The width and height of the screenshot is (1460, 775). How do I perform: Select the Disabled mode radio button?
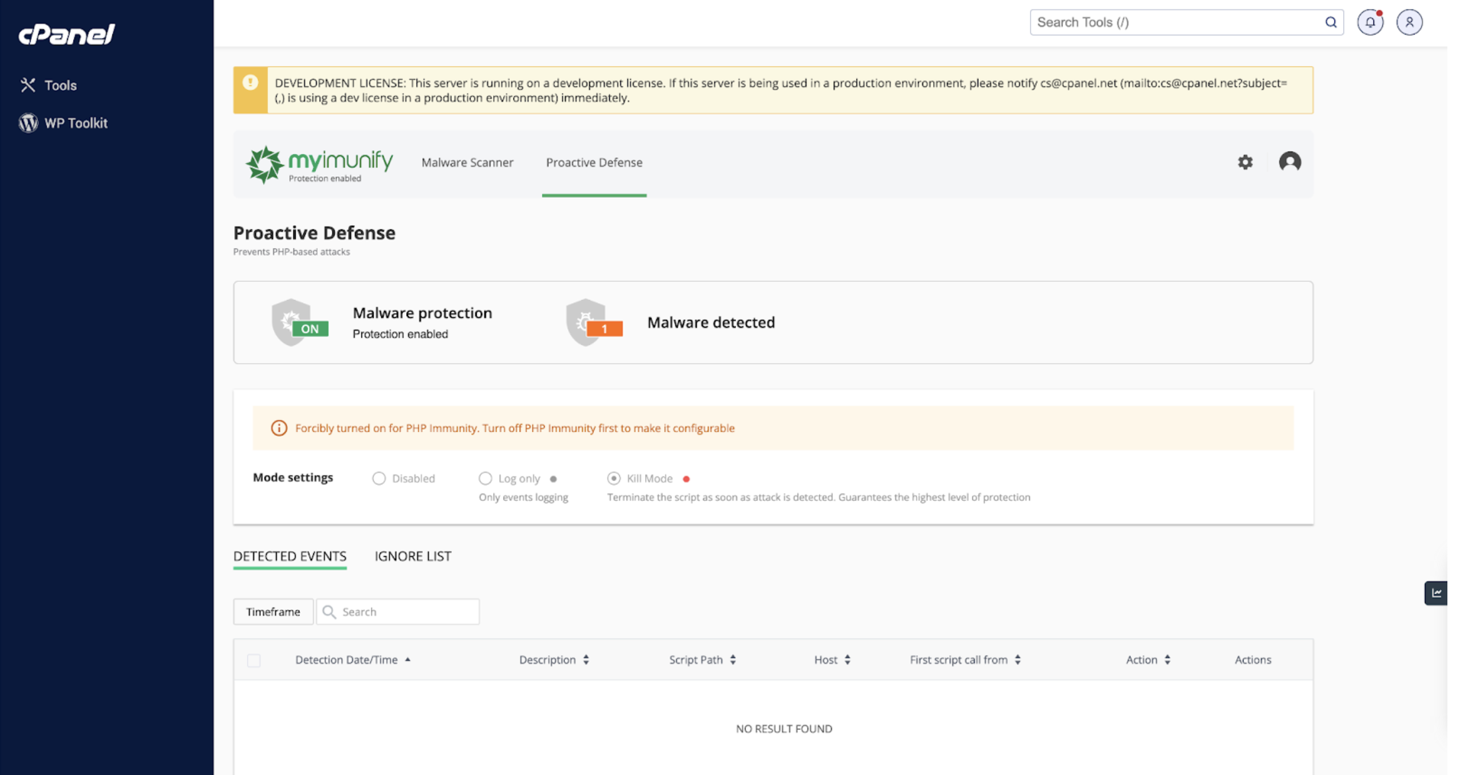(379, 478)
